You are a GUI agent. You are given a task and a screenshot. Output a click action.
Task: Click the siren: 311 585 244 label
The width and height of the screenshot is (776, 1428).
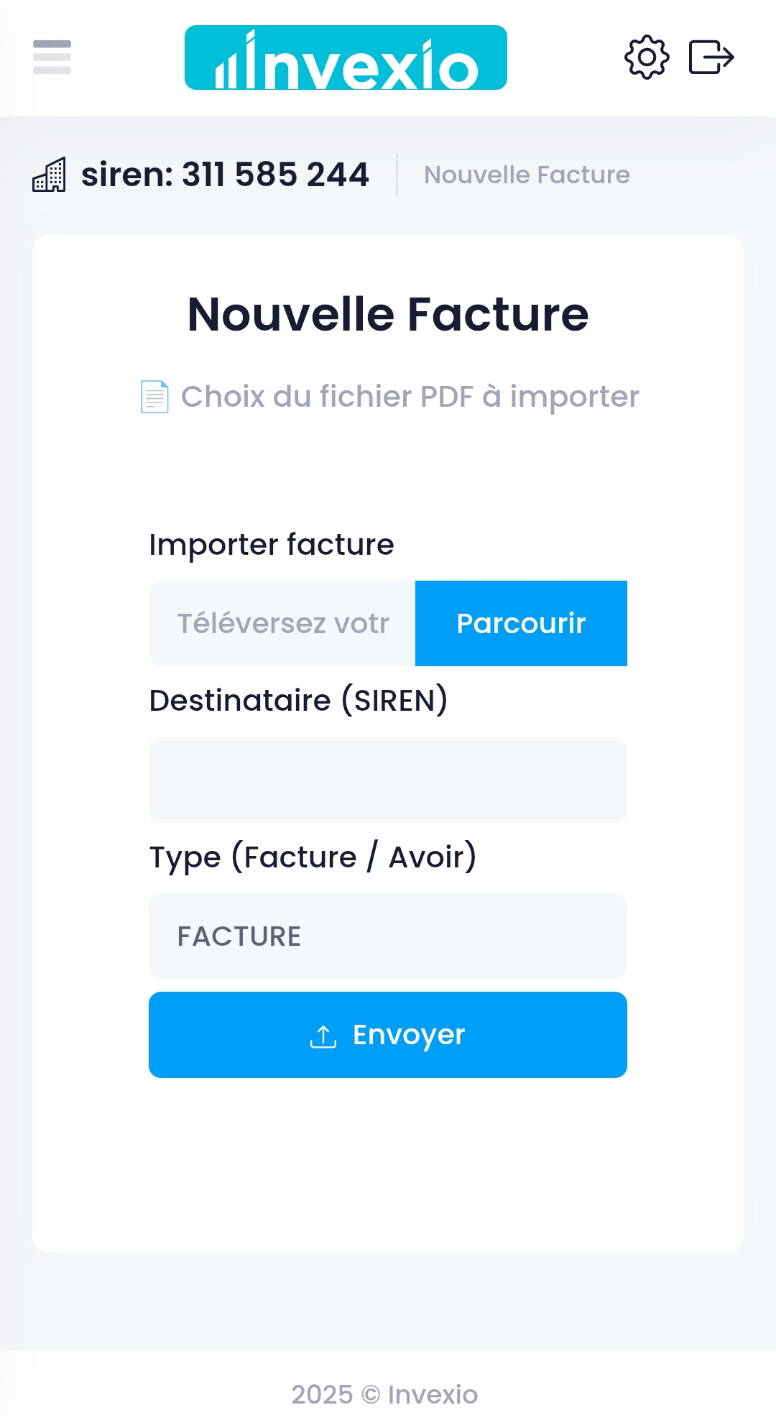[225, 173]
